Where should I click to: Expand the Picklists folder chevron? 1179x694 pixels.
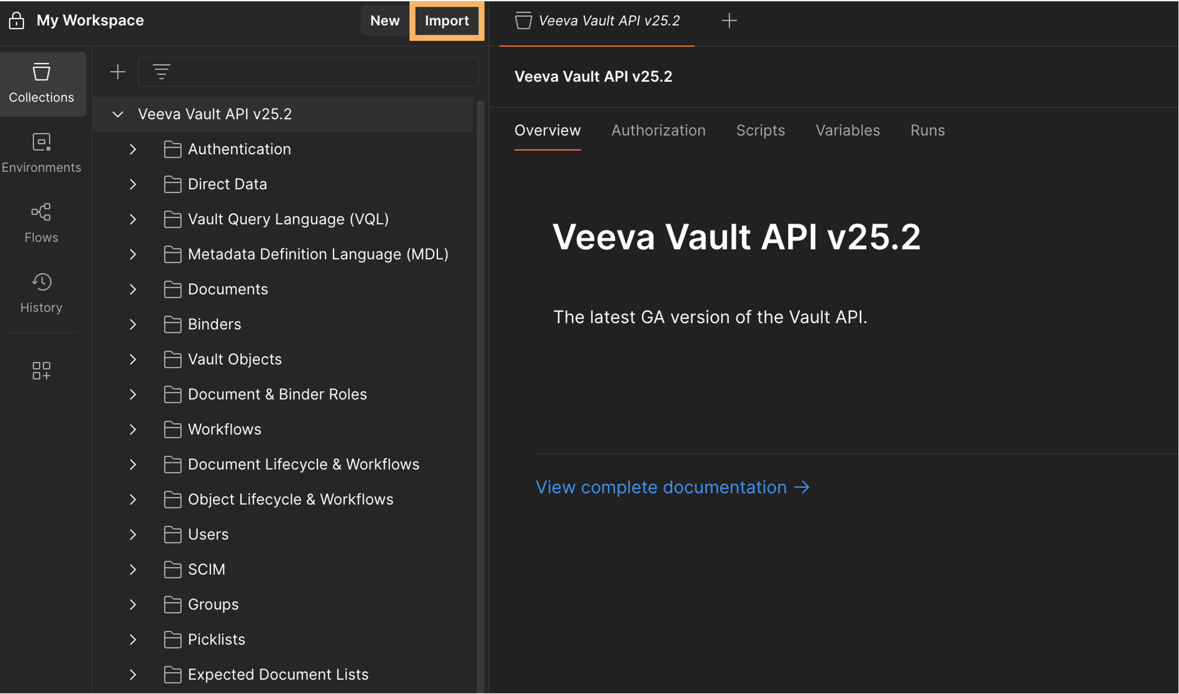click(x=133, y=640)
